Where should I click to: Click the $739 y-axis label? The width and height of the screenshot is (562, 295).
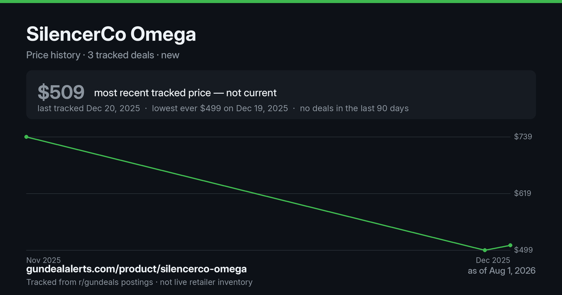coord(523,137)
